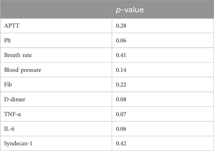Select the APTT row label
This screenshot has width=214, height=151.
[x=12, y=26]
